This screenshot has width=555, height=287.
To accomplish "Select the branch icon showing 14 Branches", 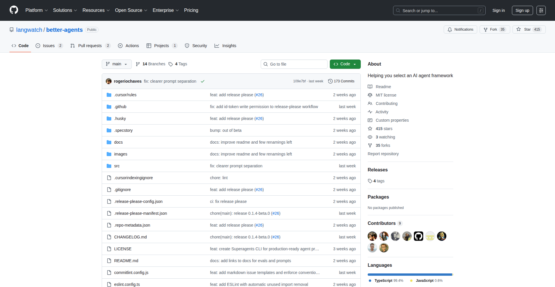I will pos(138,64).
